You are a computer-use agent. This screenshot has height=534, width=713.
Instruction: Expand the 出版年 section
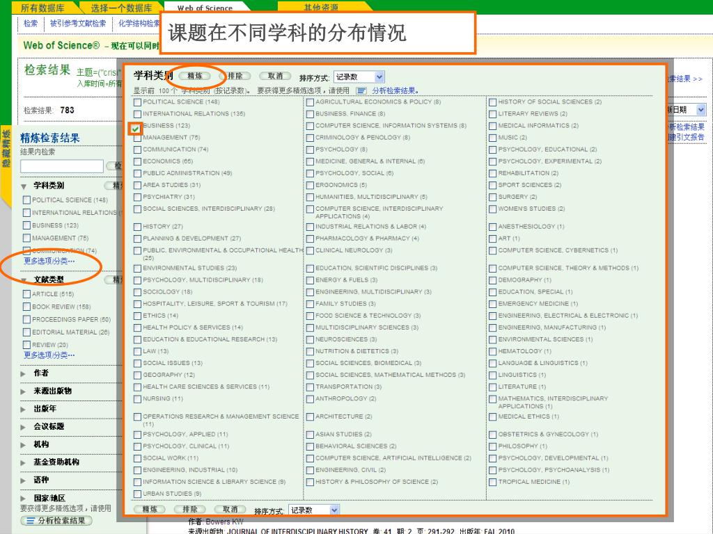(23, 410)
